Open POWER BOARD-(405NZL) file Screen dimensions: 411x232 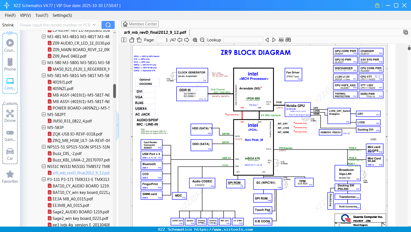tap(81, 108)
